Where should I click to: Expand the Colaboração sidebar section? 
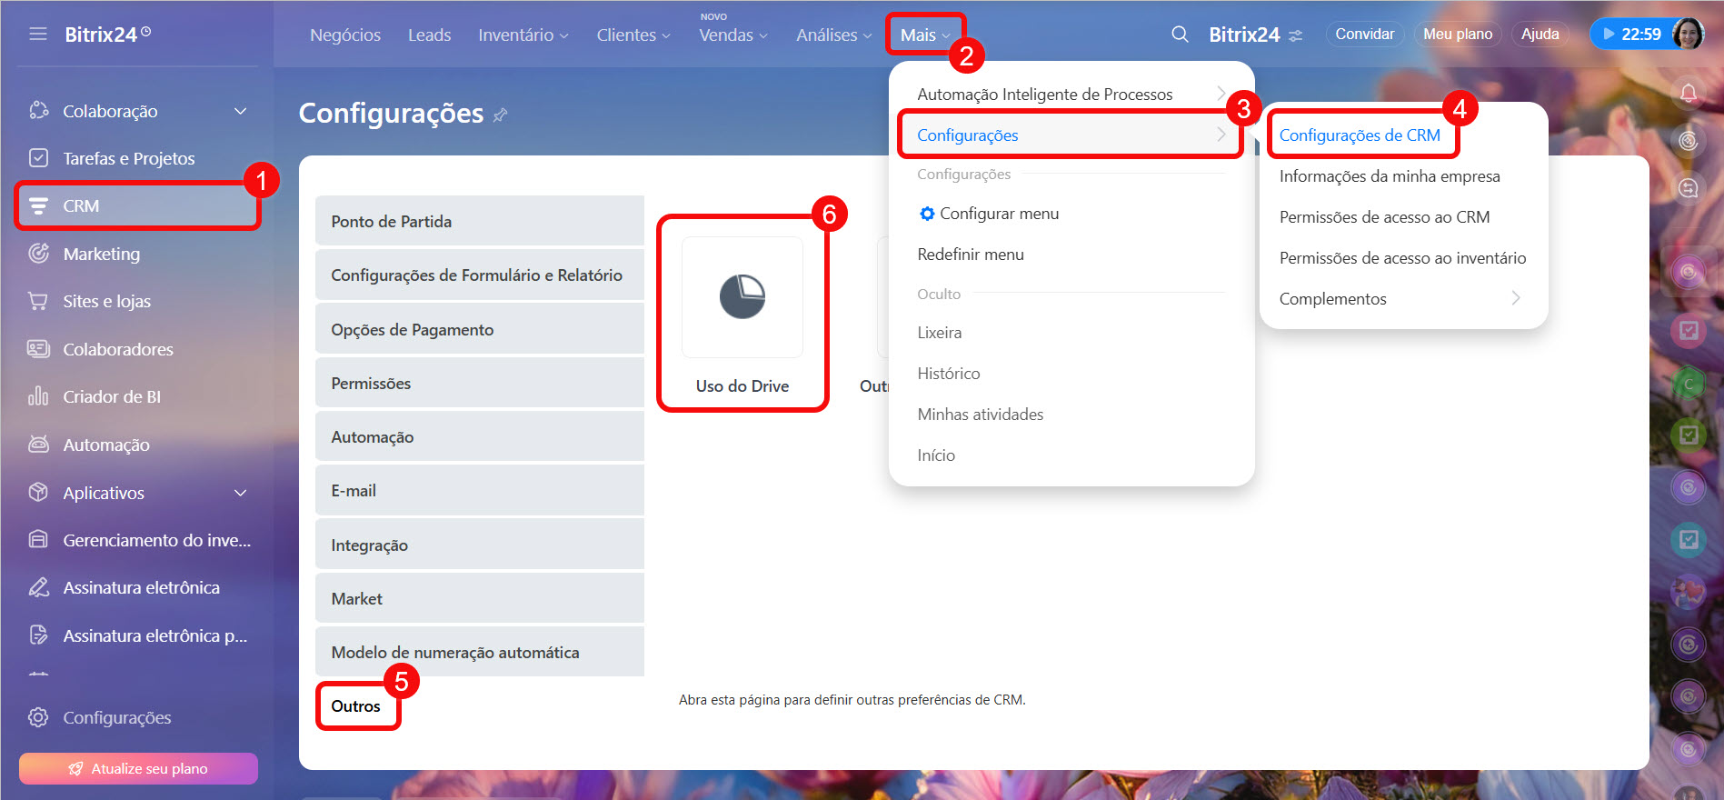point(240,111)
